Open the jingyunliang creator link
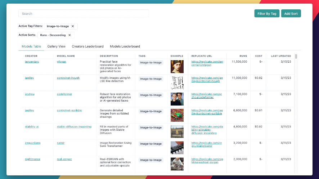Image resolution: width=319 pixels, height=179 pixels. coord(33,143)
